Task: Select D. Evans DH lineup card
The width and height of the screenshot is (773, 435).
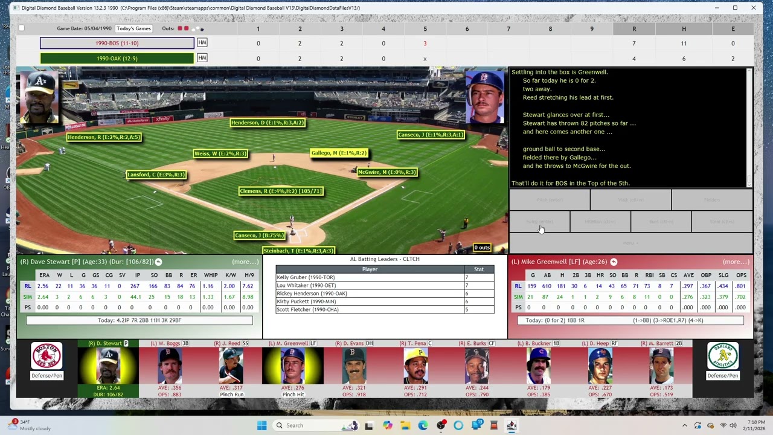Action: tap(354, 369)
